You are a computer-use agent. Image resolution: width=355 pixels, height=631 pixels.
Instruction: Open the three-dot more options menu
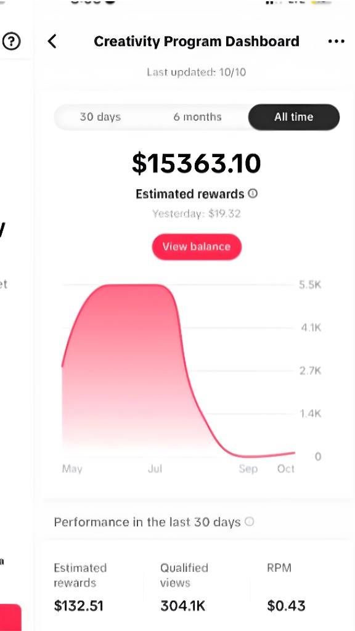(336, 41)
